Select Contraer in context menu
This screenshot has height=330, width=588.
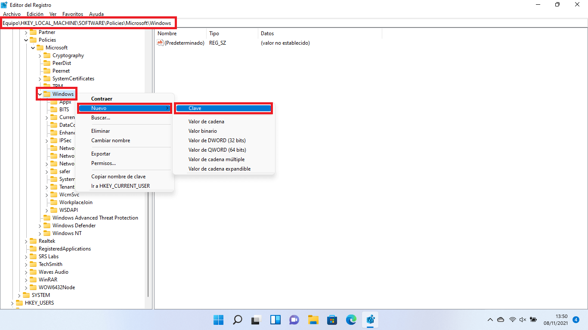(x=125, y=99)
